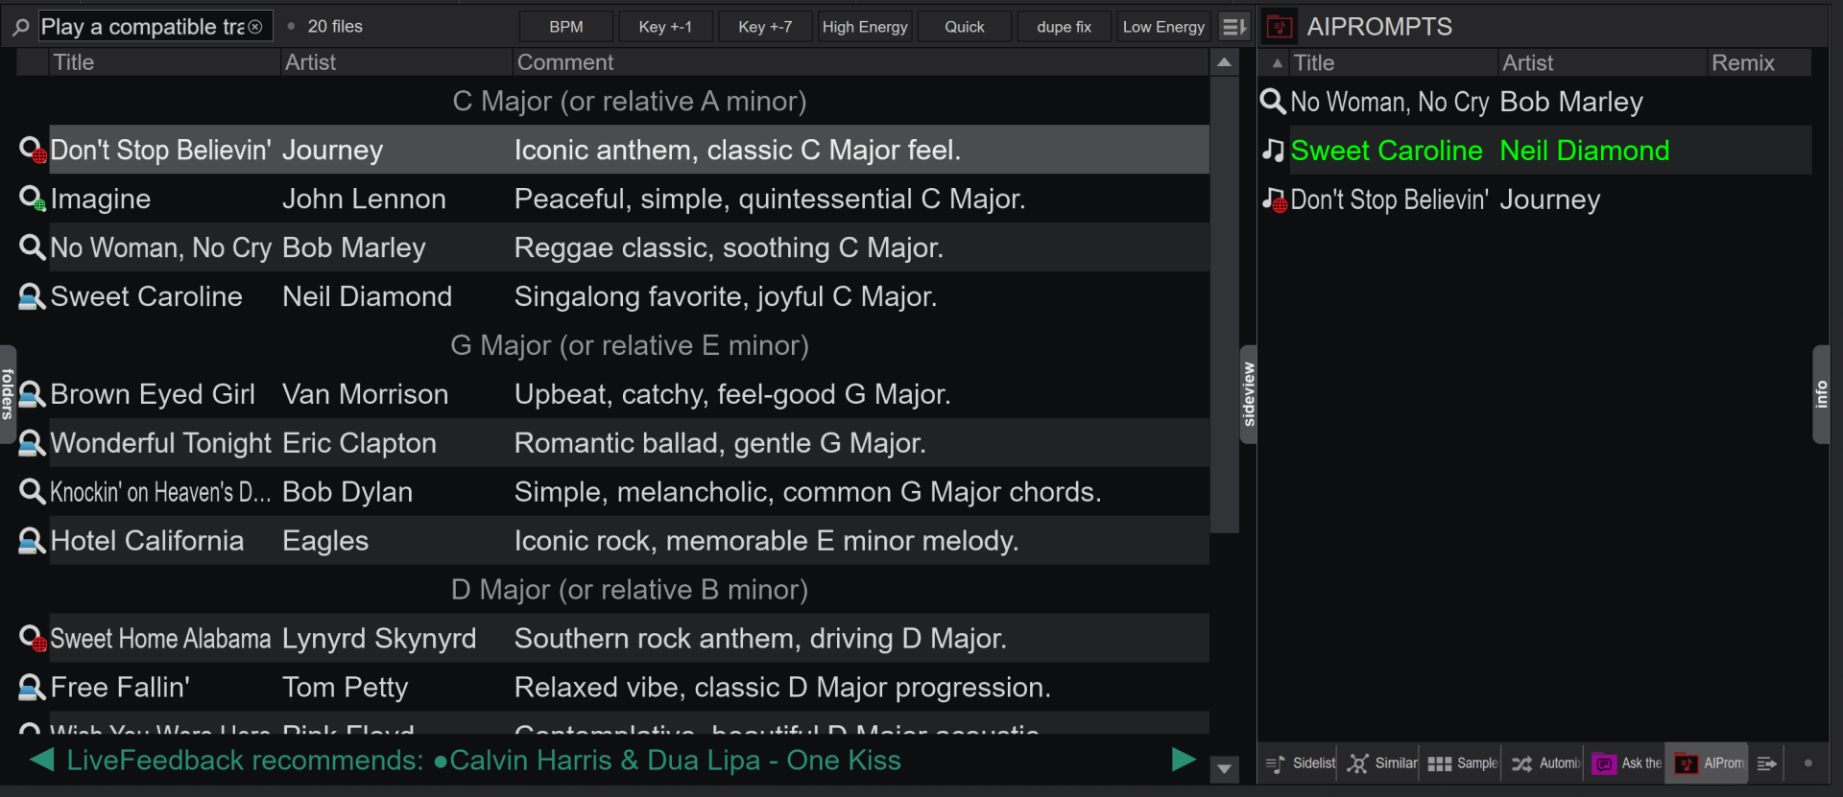
Task: Click the icon beside Sweet Home Alabama
Action: tap(32, 639)
